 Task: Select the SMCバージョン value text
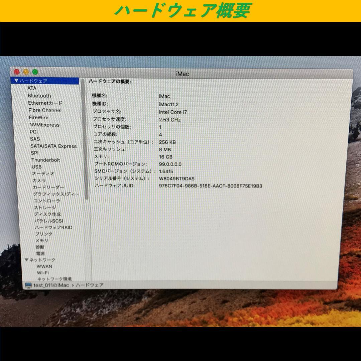(x=165, y=171)
